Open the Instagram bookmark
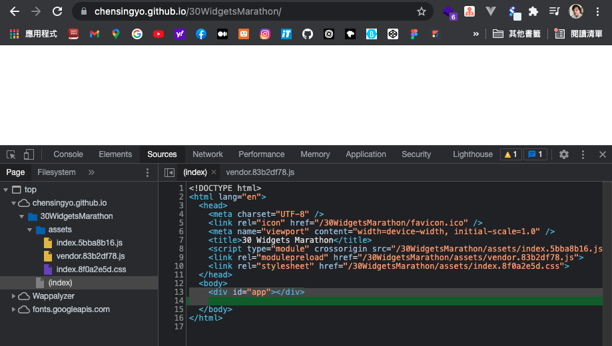The width and height of the screenshot is (612, 346). (x=264, y=34)
